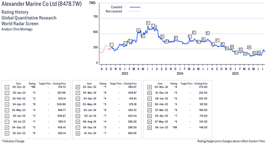The image size is (268, 143).
Task: Click chart marker 7 on the chart
Action: [153, 26]
